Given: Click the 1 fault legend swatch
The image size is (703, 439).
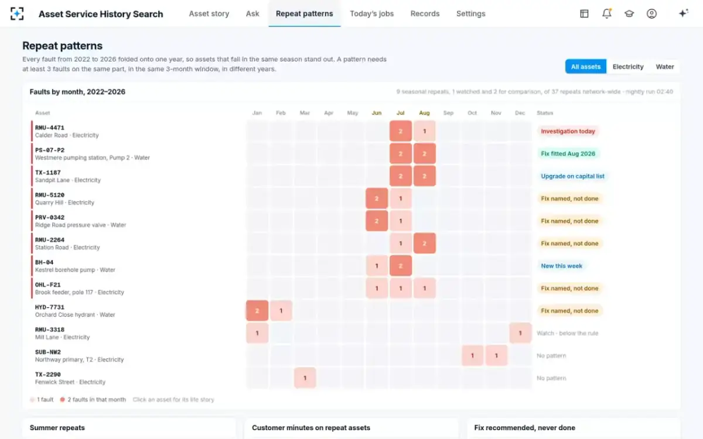Looking at the screenshot, I should tap(32, 400).
